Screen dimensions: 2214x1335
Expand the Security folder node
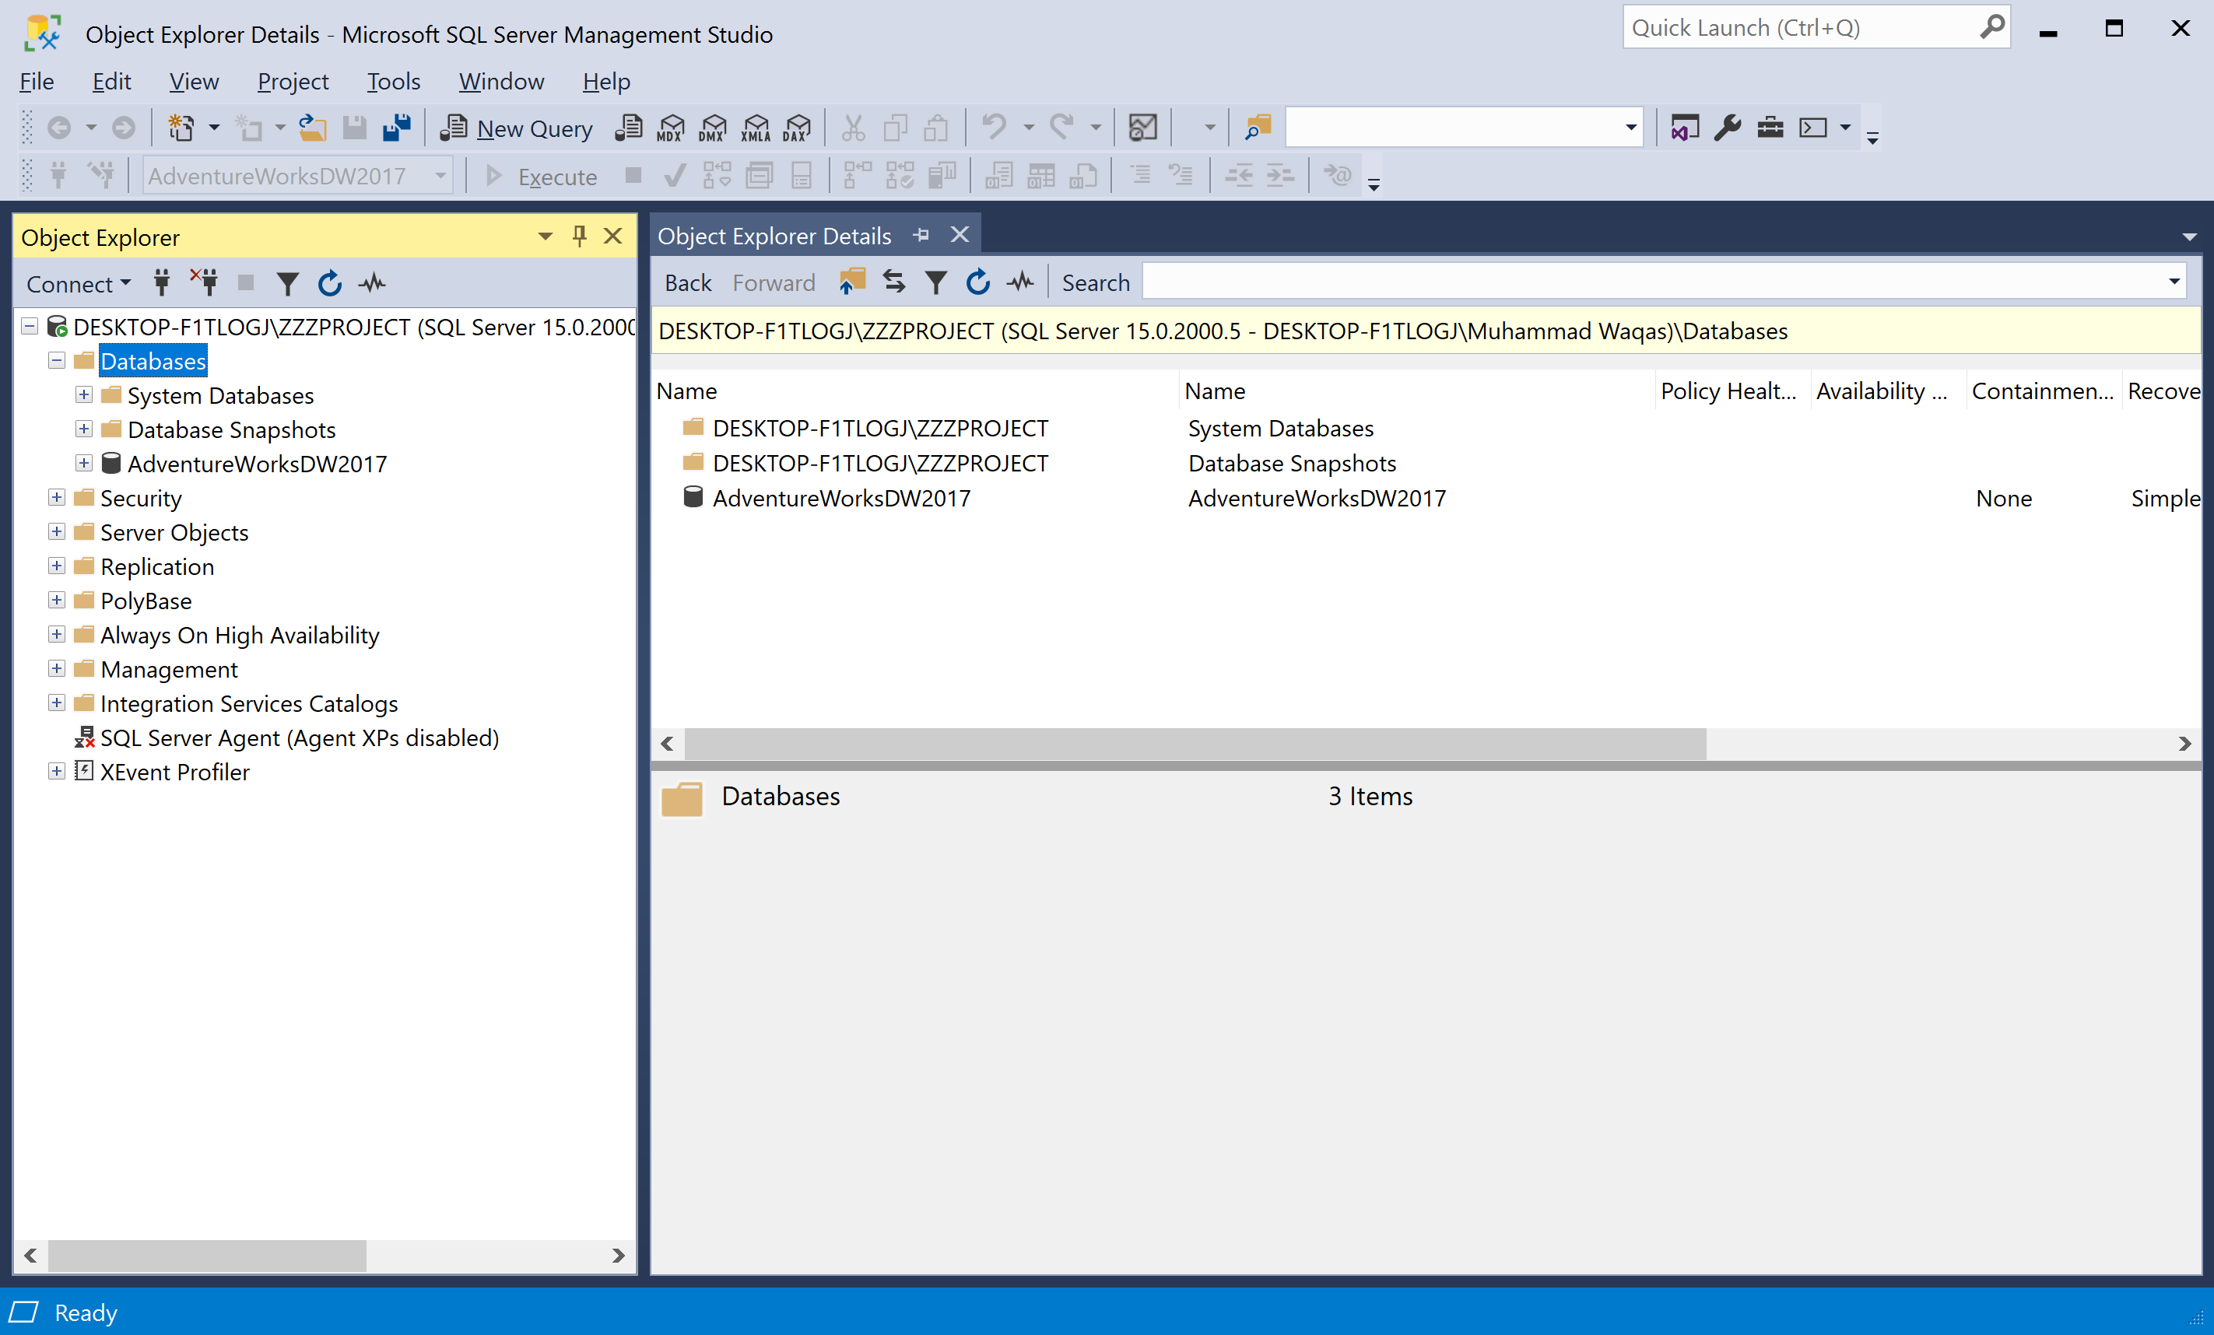click(57, 498)
